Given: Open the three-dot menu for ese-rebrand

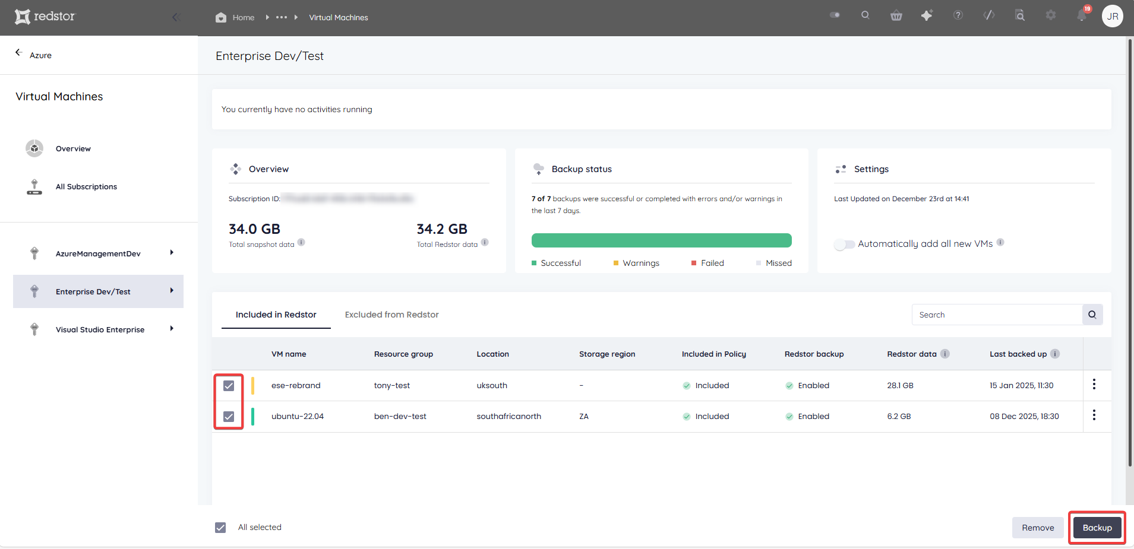Looking at the screenshot, I should click(1094, 385).
